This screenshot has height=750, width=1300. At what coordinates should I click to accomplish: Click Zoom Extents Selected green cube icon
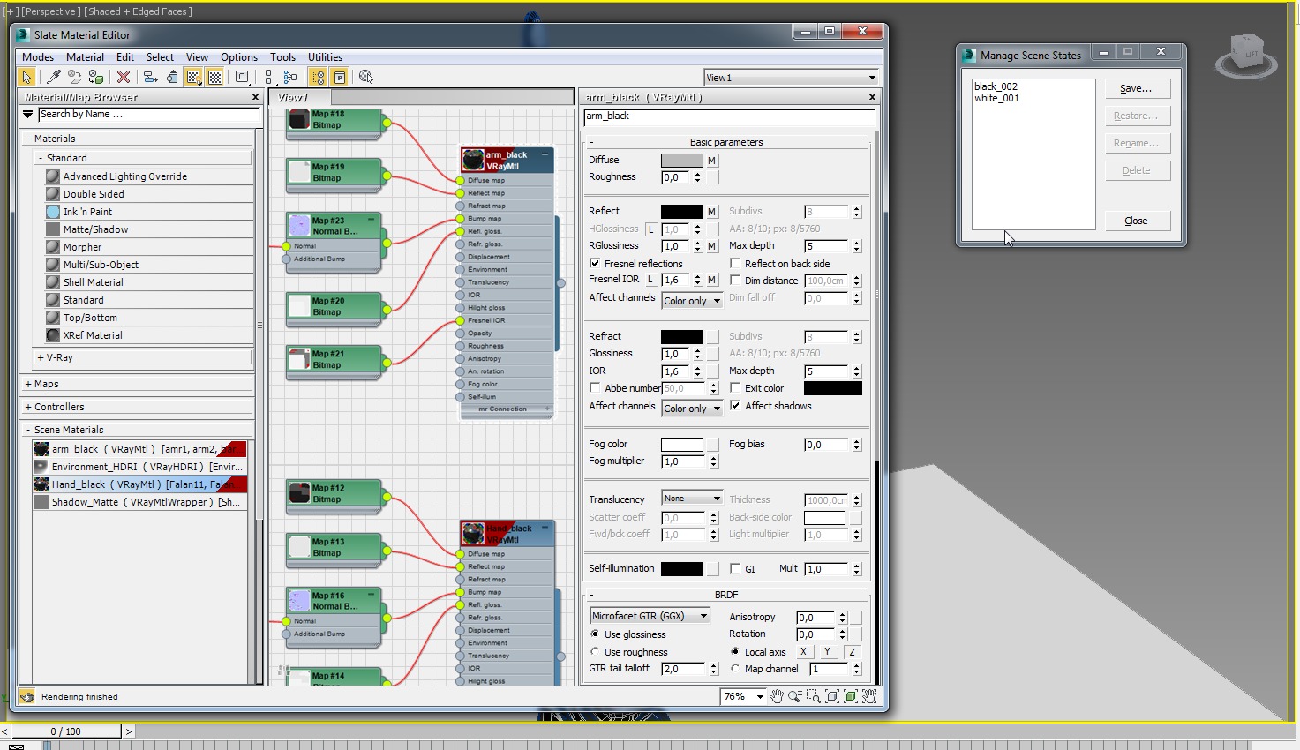point(851,697)
